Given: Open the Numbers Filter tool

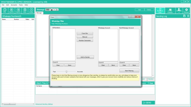Looking at the screenshot, I should point(160,11).
